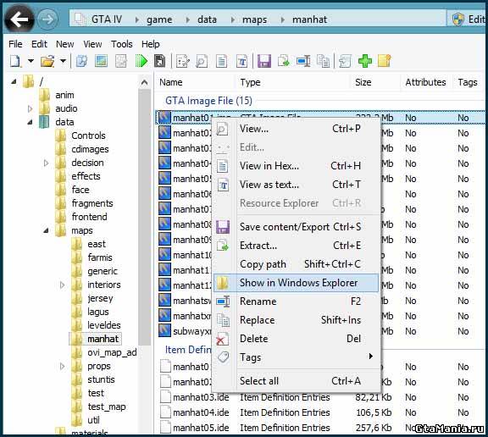Click the purple floppy Save toolbar icon

click(x=264, y=61)
